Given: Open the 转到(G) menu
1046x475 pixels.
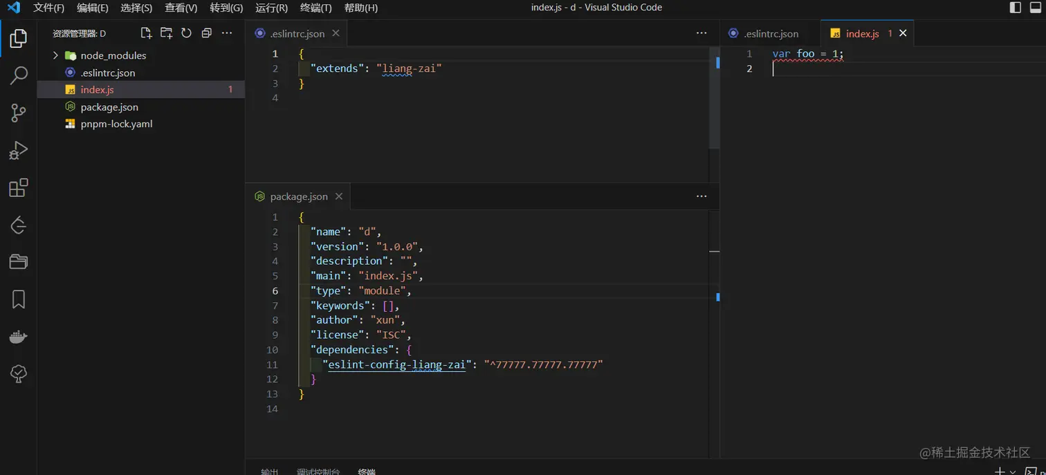Looking at the screenshot, I should (226, 8).
